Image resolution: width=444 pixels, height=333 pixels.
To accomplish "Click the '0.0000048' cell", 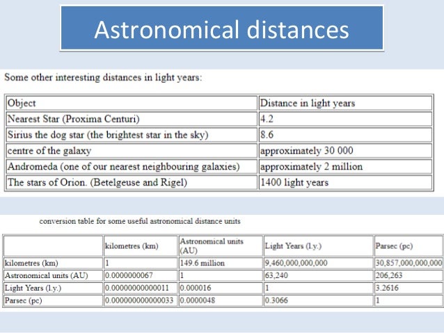I will click(221, 300).
